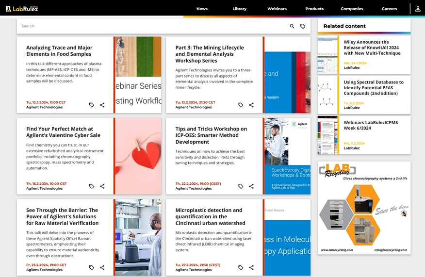The width and height of the screenshot is (425, 277).
Task: Open Microplastic detection and quantification article
Action: click(x=211, y=216)
